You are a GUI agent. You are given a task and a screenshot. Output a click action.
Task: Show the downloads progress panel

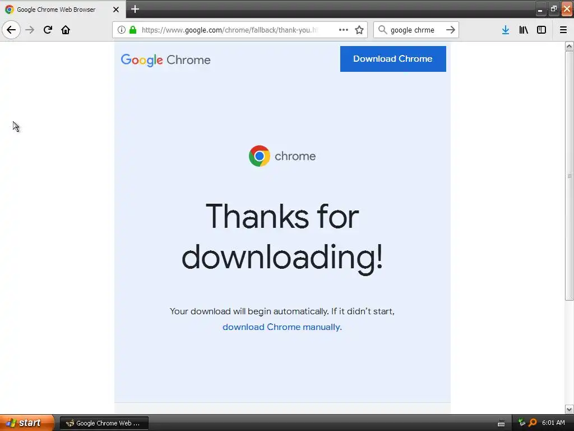point(506,30)
